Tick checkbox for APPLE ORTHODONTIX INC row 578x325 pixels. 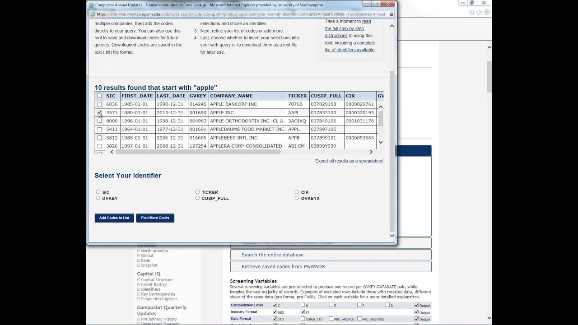click(x=100, y=121)
